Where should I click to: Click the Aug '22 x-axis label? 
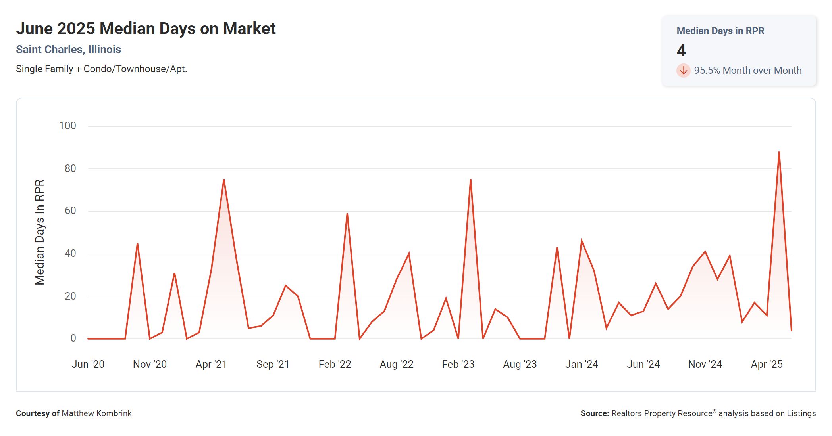(x=397, y=364)
